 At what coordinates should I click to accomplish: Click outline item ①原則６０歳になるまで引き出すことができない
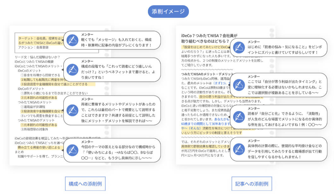tap(54, 93)
